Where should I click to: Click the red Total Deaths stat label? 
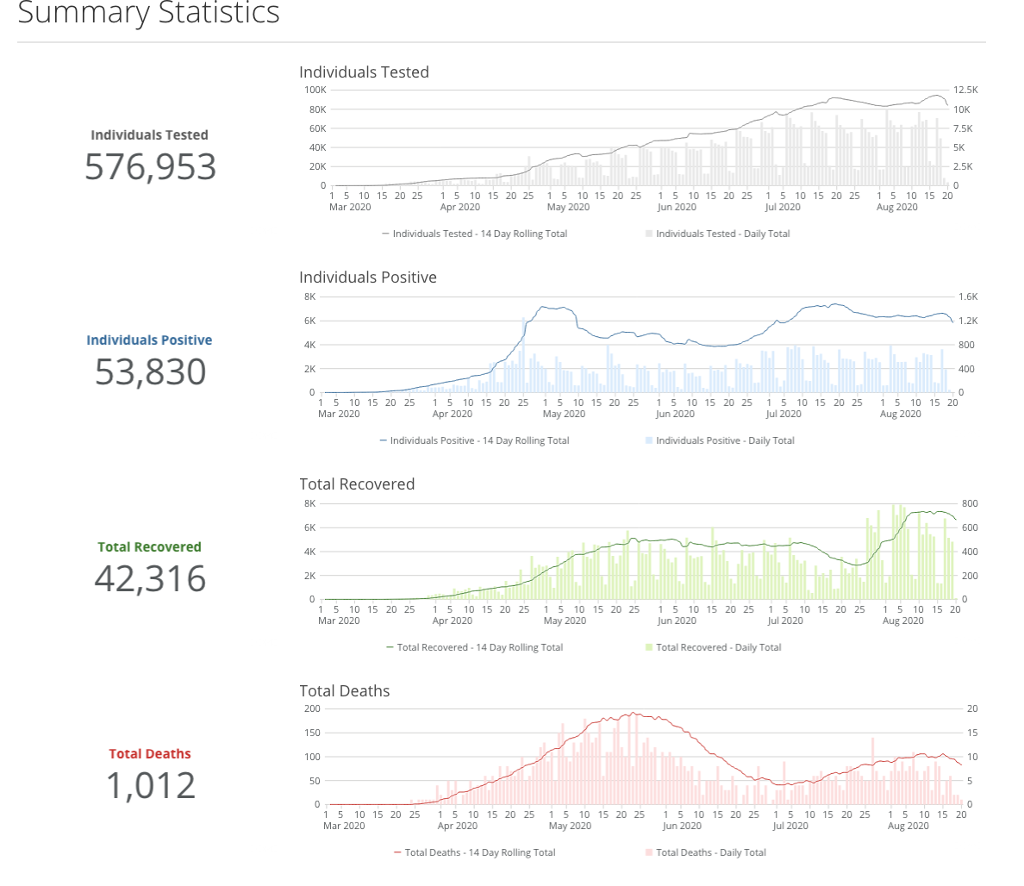point(149,754)
